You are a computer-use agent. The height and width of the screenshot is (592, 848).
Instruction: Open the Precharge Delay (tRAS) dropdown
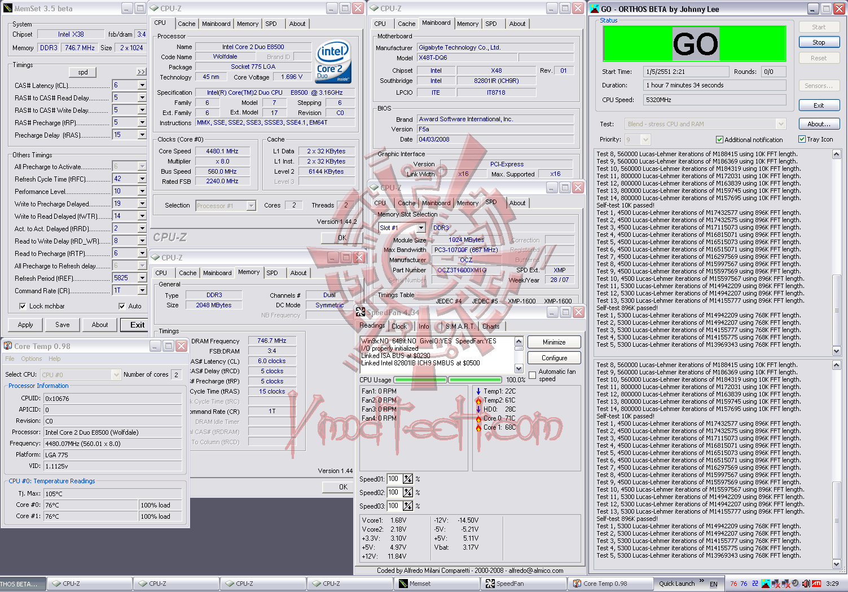click(142, 135)
